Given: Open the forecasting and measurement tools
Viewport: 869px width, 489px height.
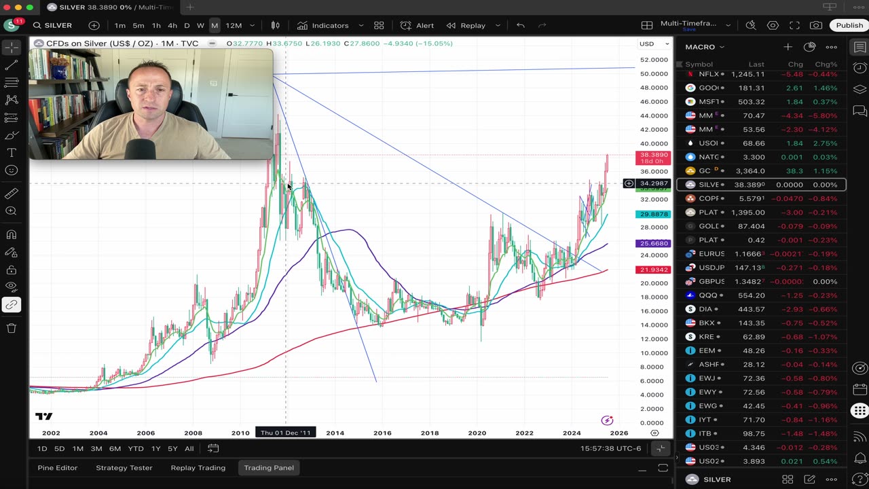Looking at the screenshot, I should (x=11, y=117).
